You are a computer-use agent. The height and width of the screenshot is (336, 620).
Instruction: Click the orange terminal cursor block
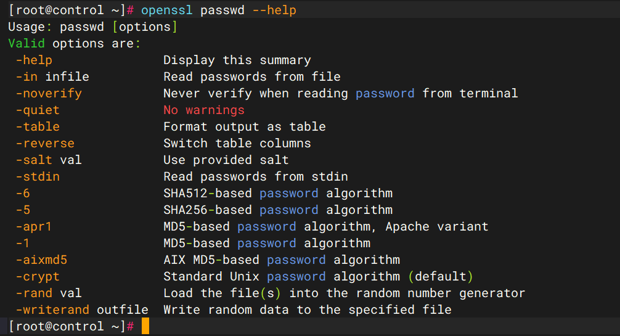pos(145,326)
